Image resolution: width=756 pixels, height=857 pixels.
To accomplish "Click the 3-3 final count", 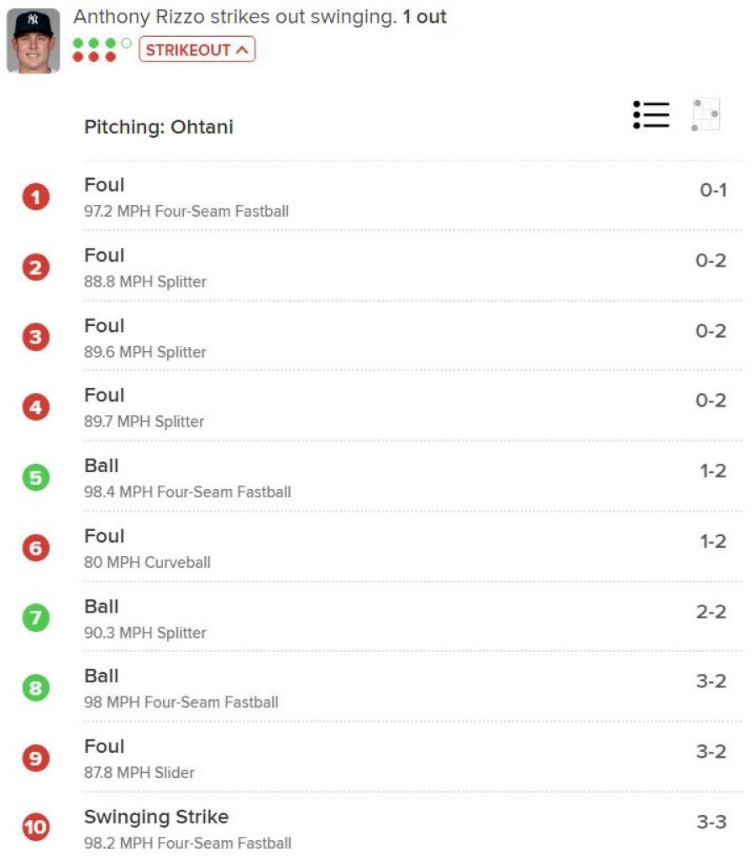I will [711, 822].
